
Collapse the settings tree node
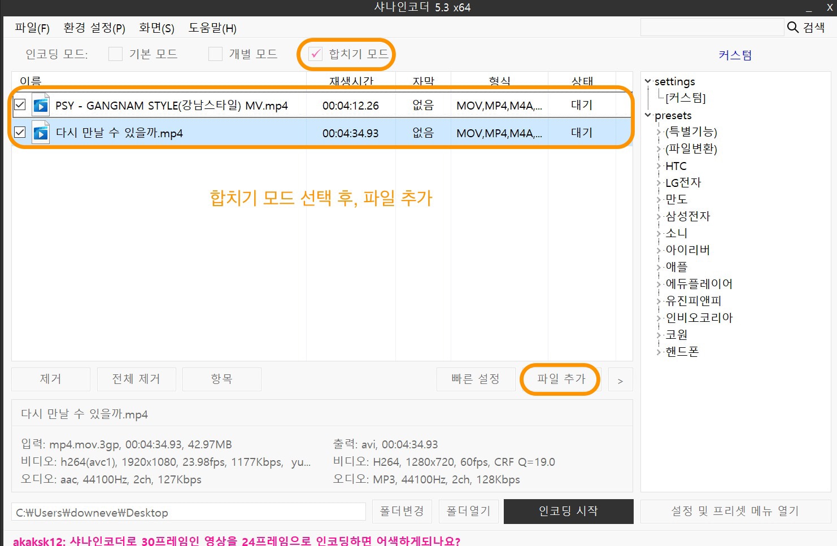[648, 81]
